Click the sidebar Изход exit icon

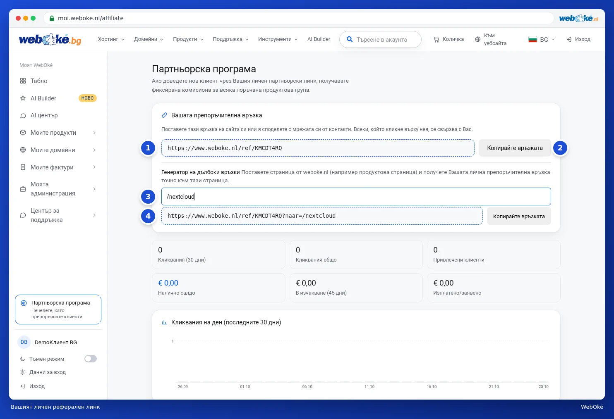tap(23, 386)
